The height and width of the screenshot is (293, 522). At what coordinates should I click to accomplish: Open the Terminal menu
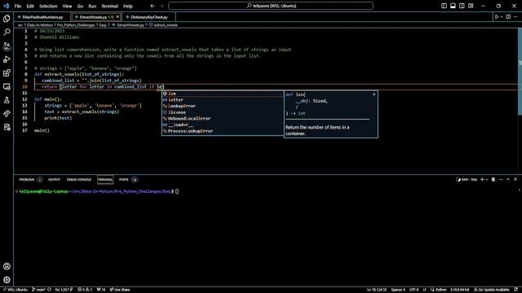(x=110, y=6)
